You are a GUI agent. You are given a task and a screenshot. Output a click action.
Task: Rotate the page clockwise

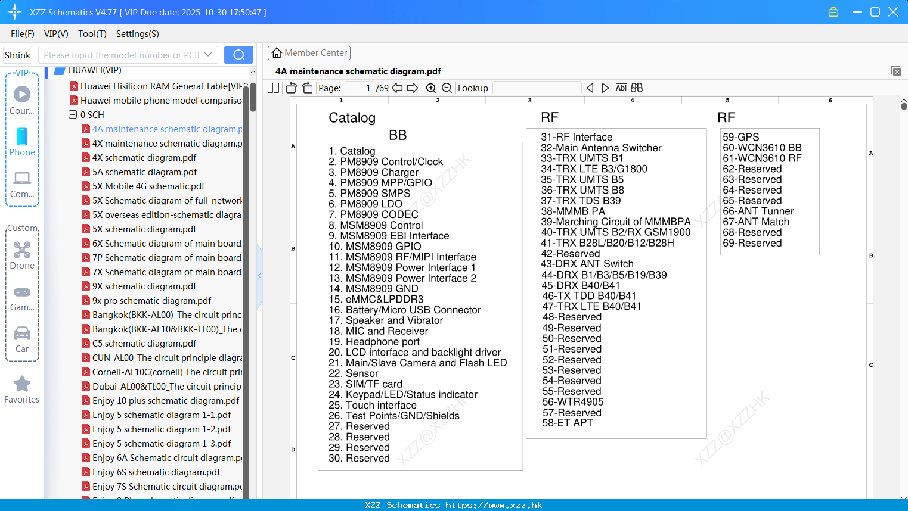(x=307, y=88)
